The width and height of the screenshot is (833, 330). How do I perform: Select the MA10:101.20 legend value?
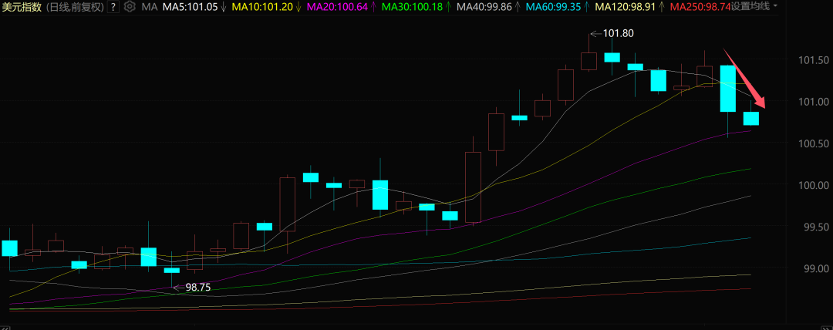click(263, 7)
